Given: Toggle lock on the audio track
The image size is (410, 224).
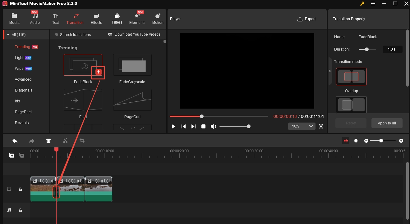Looking at the screenshot, I should (20, 210).
